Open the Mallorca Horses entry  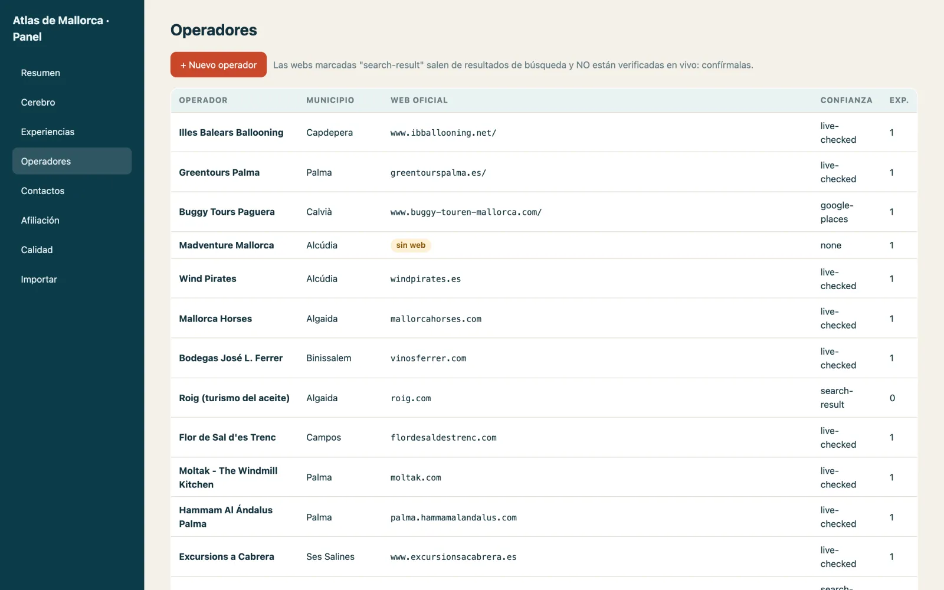pos(215,319)
